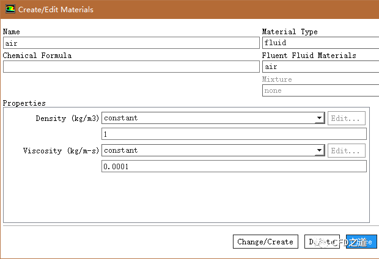Image resolution: width=379 pixels, height=259 pixels.
Task: Click the Viscosity value field showing 0.0001
Action: click(x=234, y=167)
